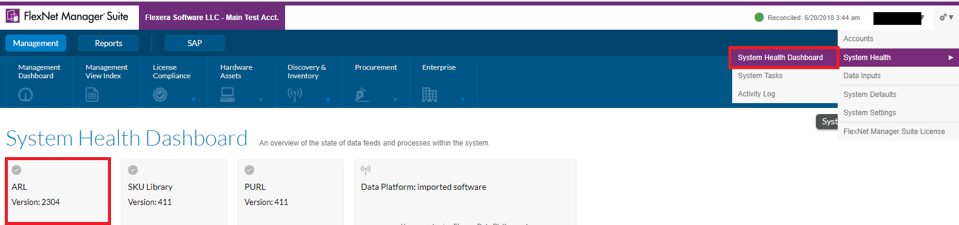The width and height of the screenshot is (959, 225).
Task: Click the ARL Version: 2304 text
Action: [36, 202]
